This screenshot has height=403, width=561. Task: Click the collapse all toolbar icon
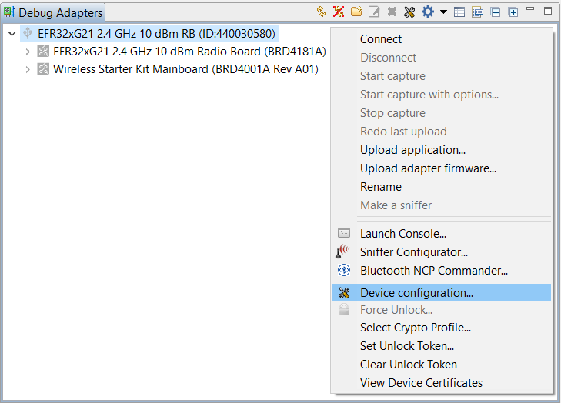click(x=496, y=12)
